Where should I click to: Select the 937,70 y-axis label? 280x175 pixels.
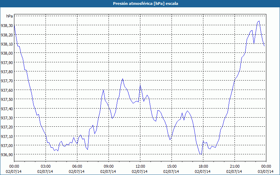click(7, 81)
